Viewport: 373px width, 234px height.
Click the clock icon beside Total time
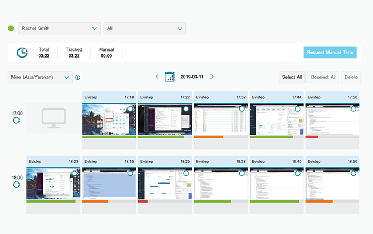pos(22,53)
